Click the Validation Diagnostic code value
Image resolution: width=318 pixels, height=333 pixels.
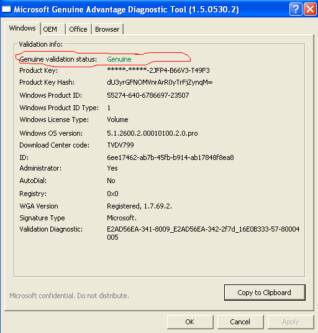(203, 233)
